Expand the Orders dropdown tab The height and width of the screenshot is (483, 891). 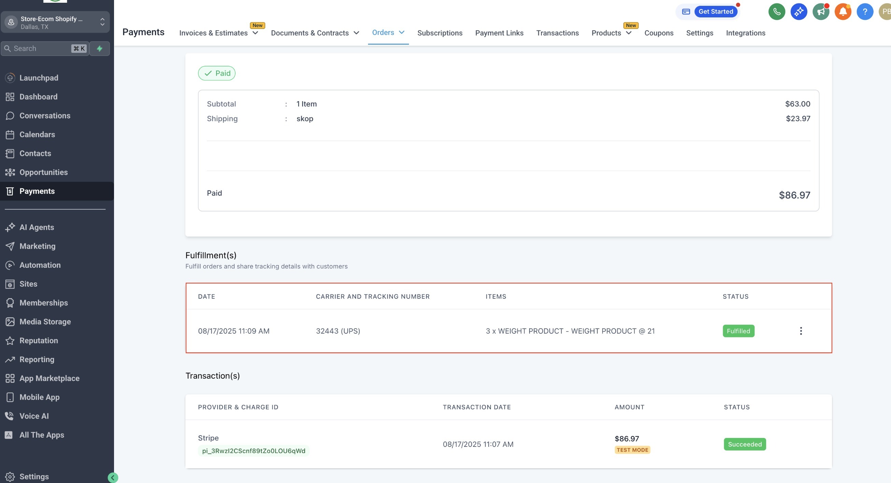click(x=388, y=32)
